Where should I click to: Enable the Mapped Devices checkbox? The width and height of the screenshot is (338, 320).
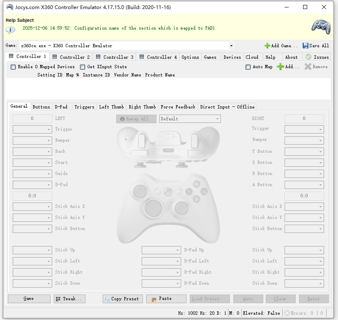click(13, 67)
